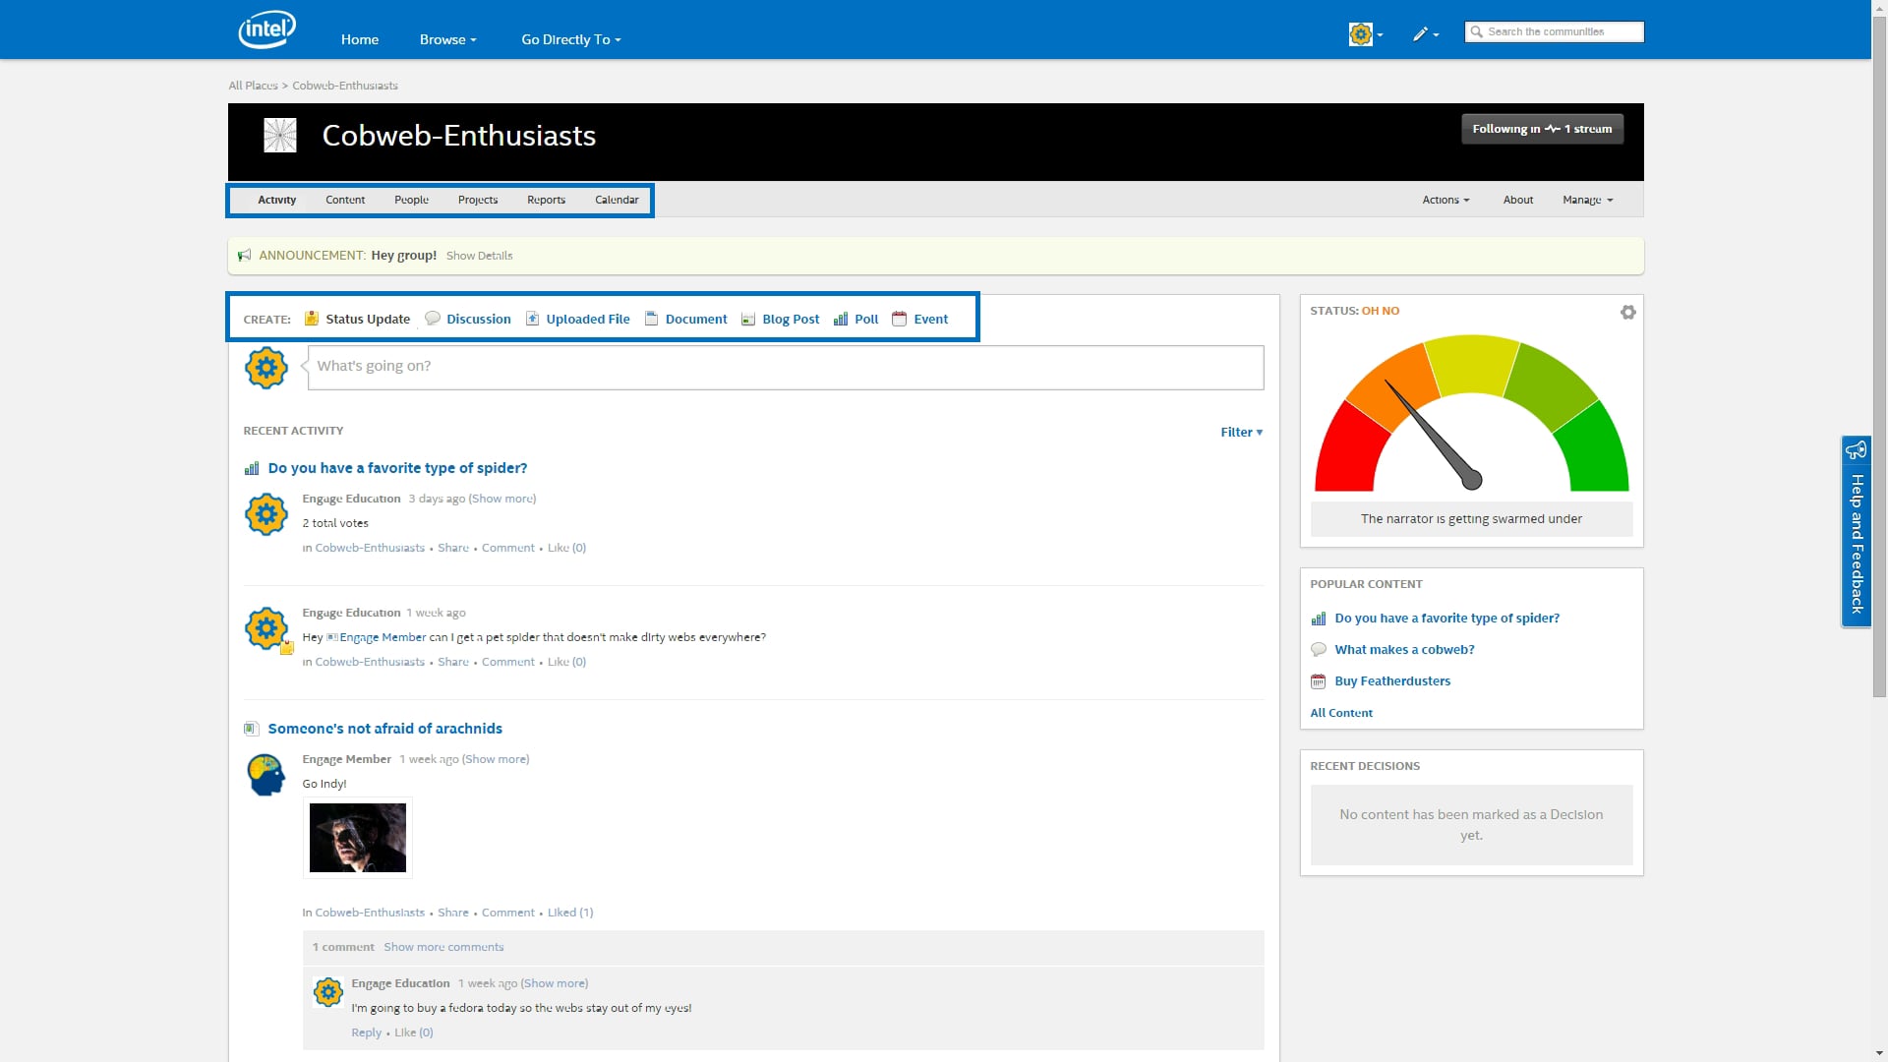This screenshot has width=1888, height=1062.
Task: Click the Blog Post icon in Create bar
Action: 748,320
